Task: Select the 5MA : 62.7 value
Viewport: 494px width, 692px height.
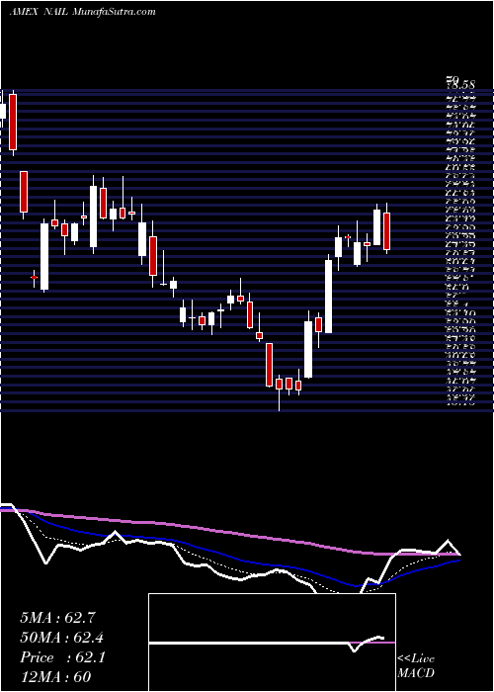Action: tap(57, 618)
